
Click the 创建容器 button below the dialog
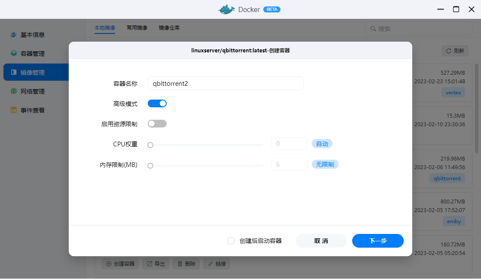tap(120, 264)
